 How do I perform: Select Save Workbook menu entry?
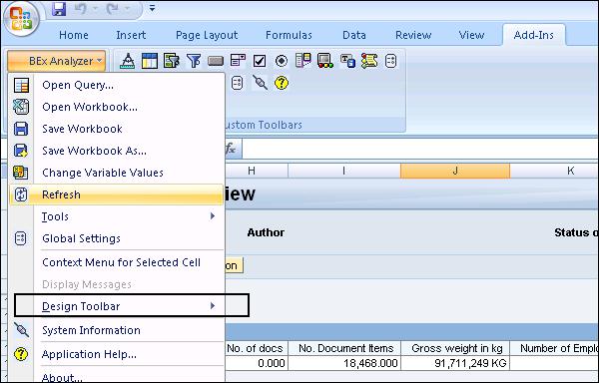click(x=116, y=129)
